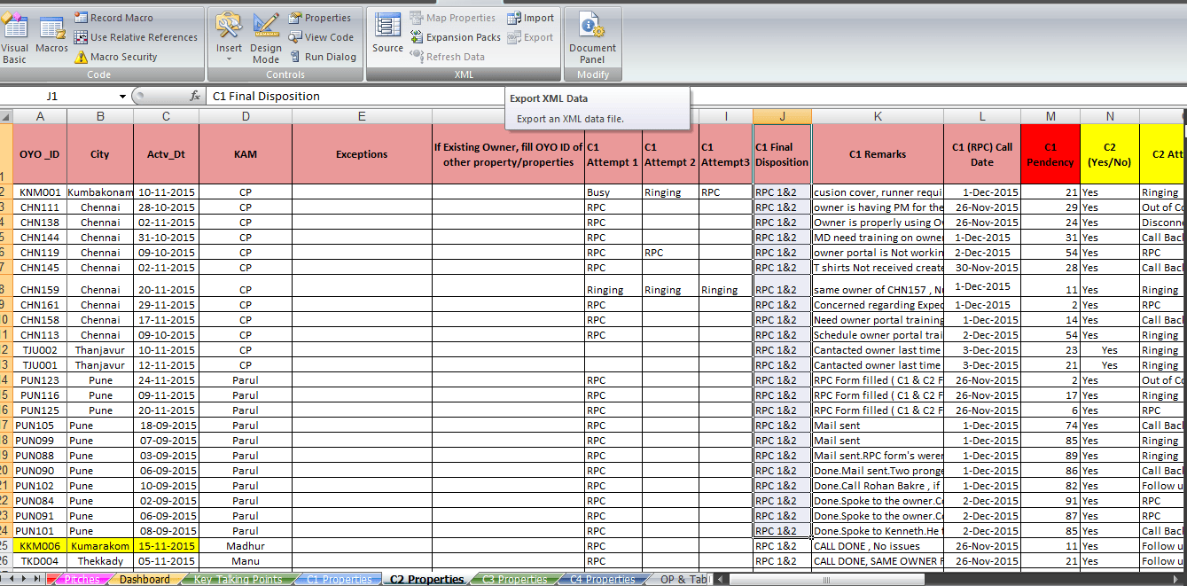
Task: Toggle Use Relative References
Action: [136, 37]
